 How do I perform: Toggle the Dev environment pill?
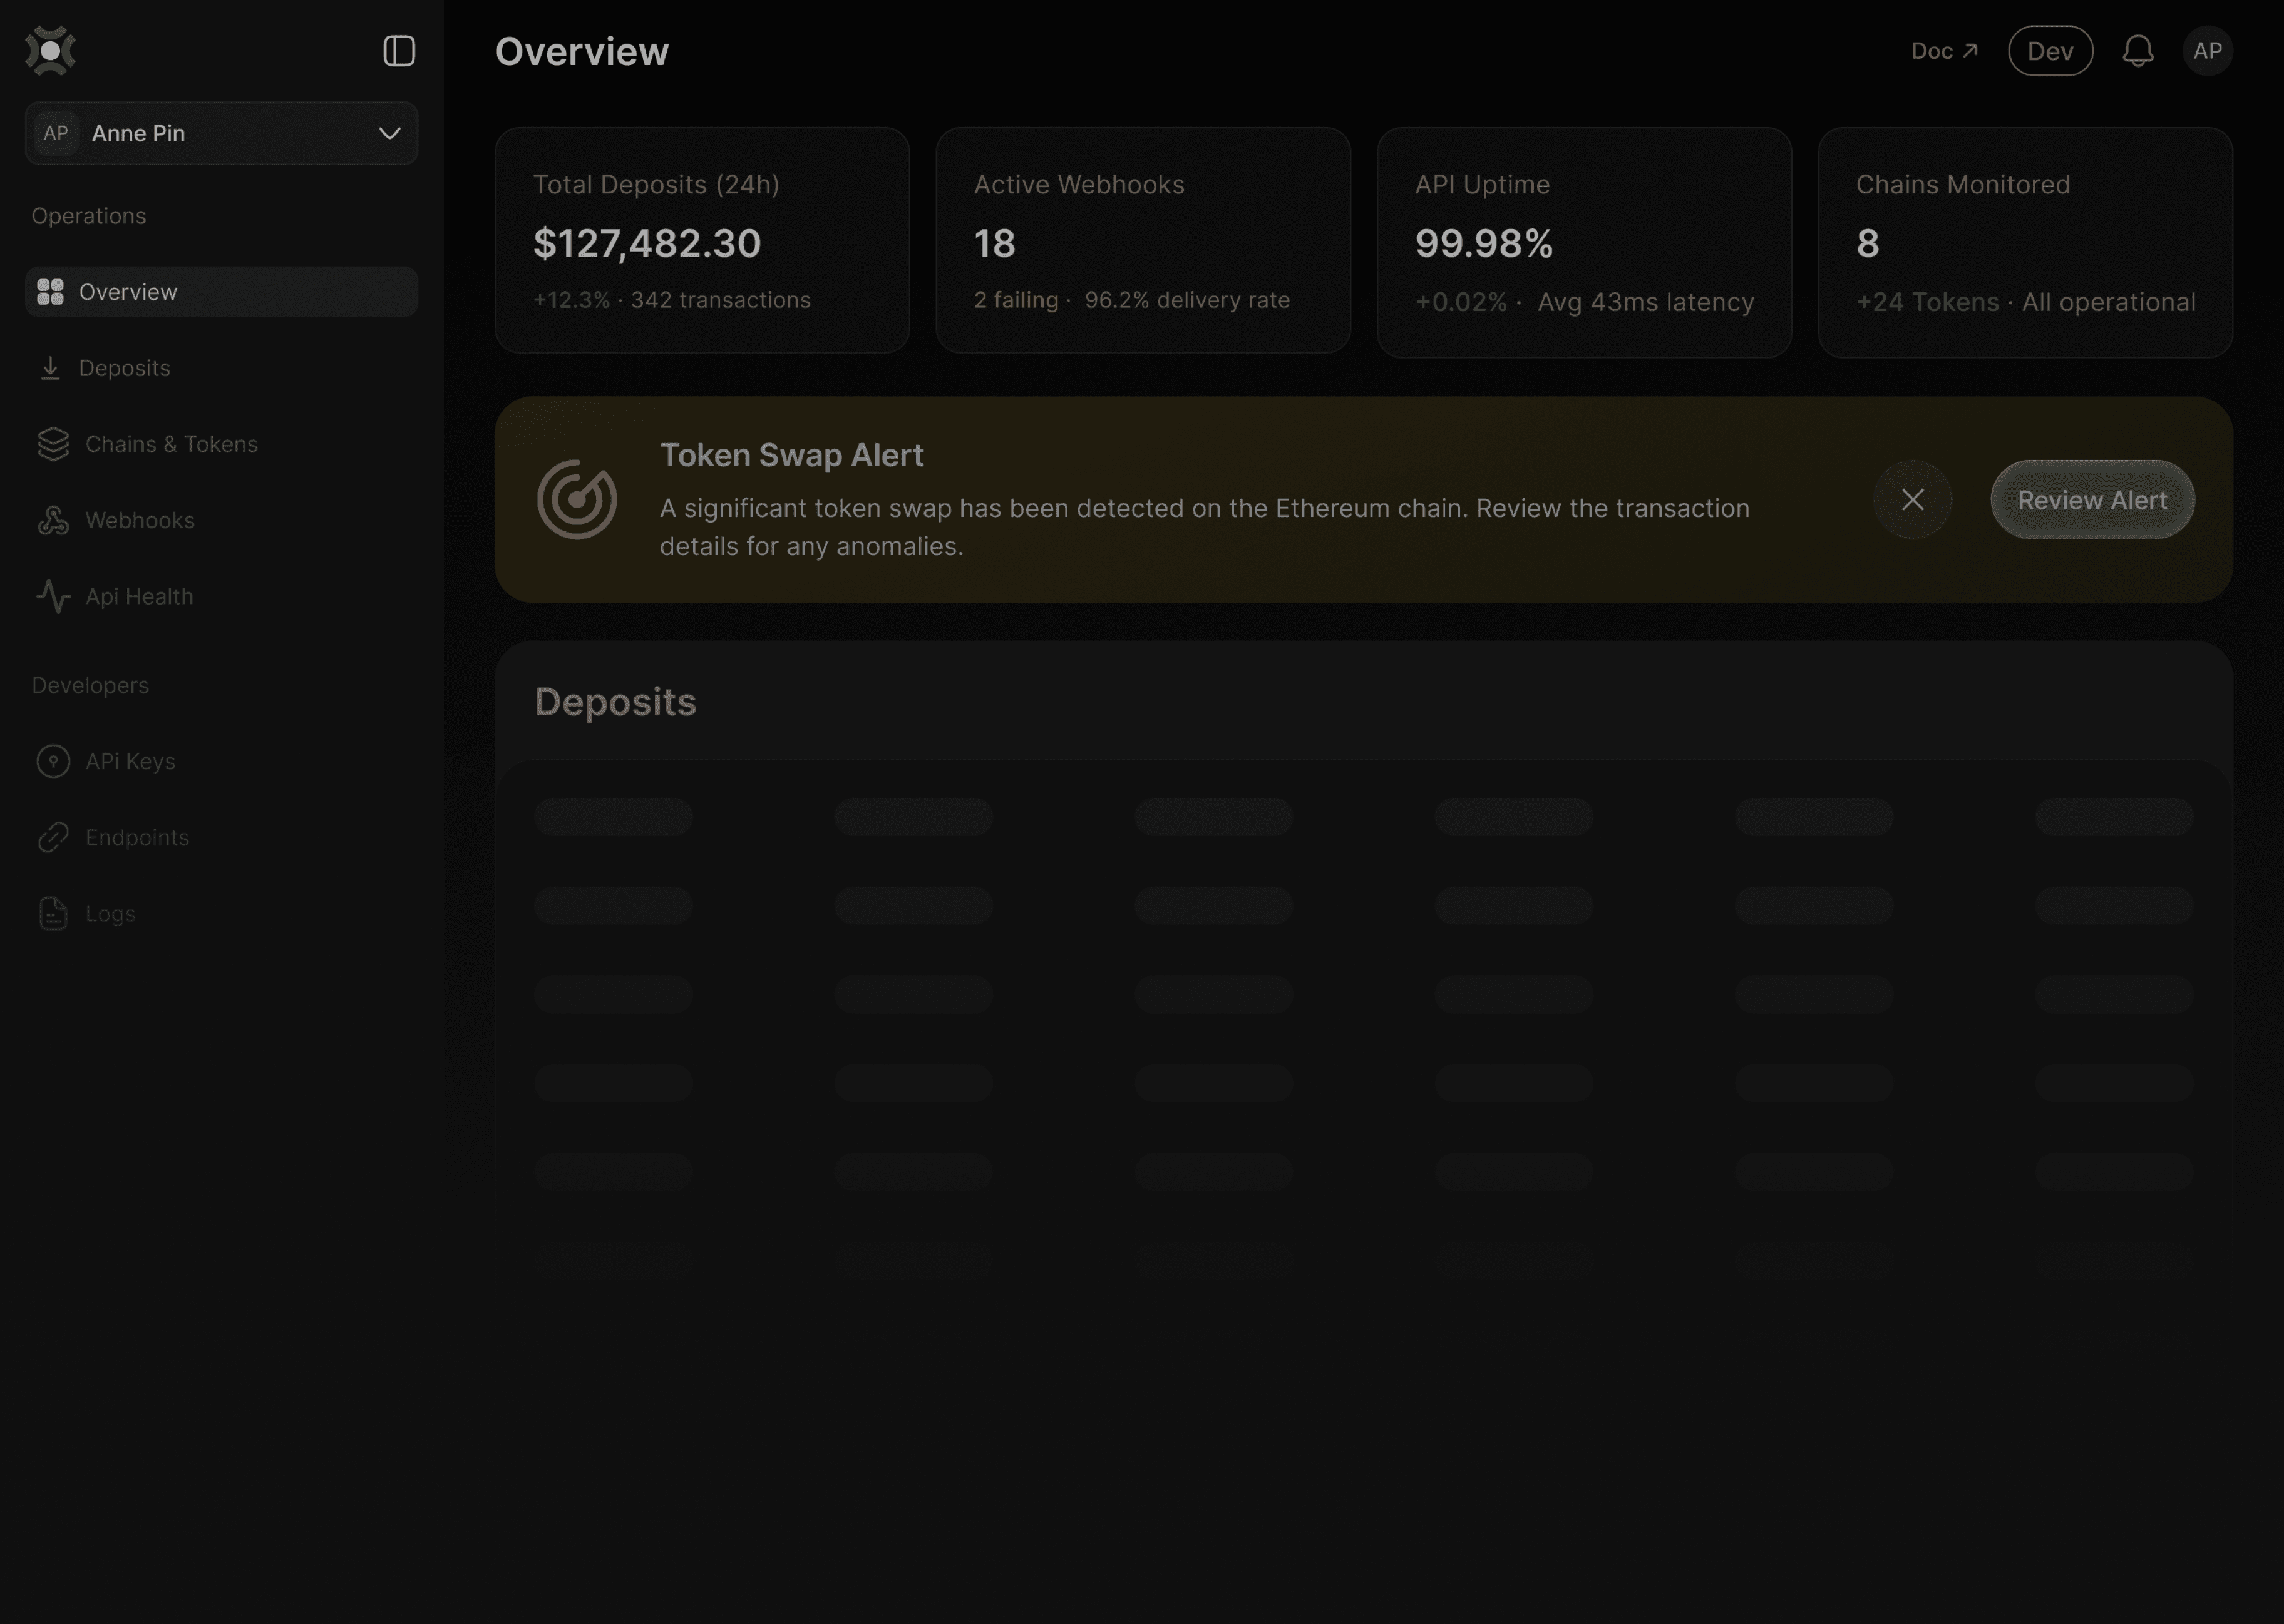pyautogui.click(x=2050, y=51)
